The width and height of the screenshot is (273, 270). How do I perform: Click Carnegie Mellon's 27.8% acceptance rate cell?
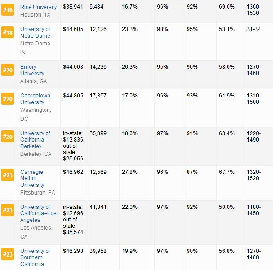(130, 171)
